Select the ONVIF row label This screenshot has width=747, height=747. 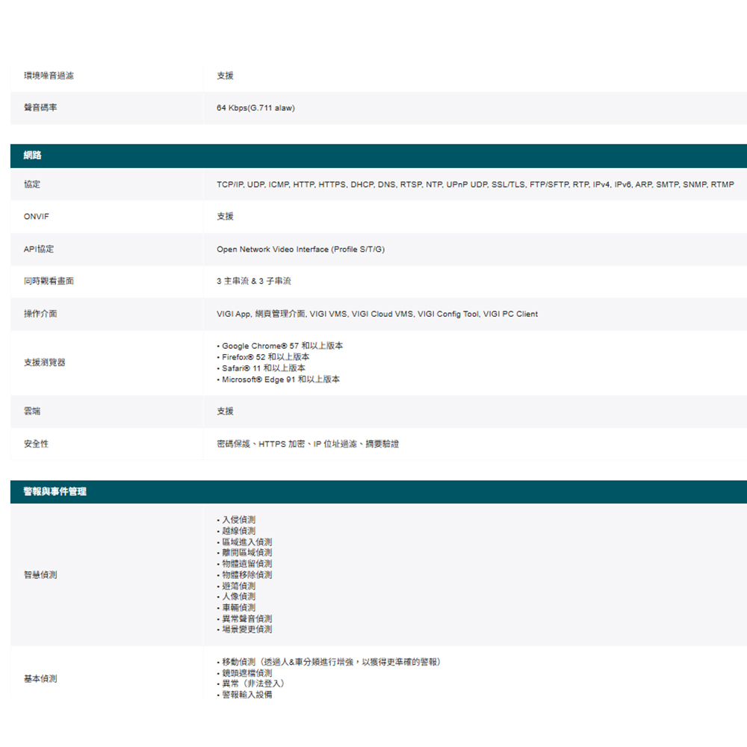[36, 217]
